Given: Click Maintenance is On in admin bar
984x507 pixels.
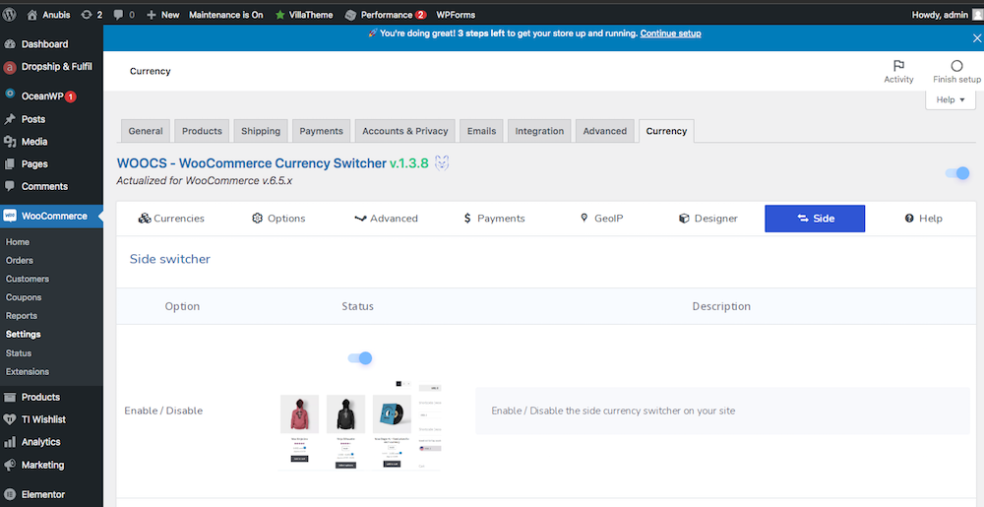Looking at the screenshot, I should pyautogui.click(x=226, y=15).
